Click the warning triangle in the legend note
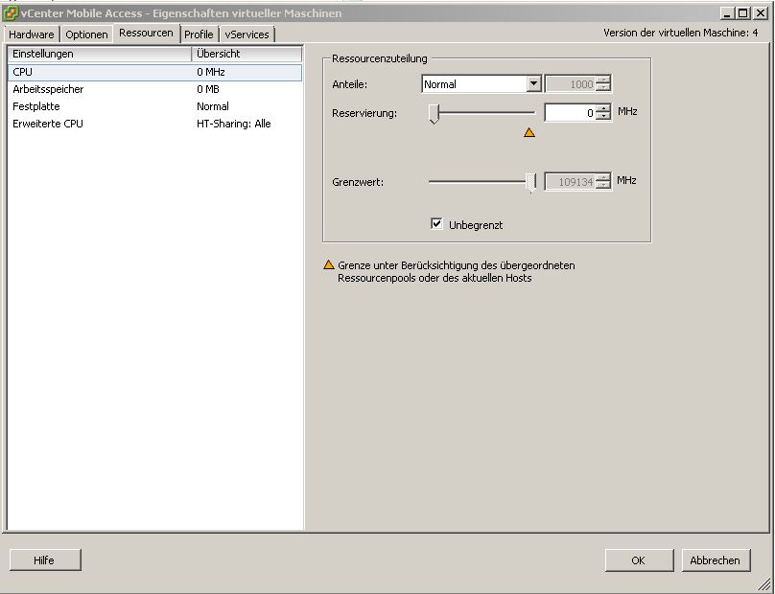The height and width of the screenshot is (594, 775). click(x=329, y=265)
